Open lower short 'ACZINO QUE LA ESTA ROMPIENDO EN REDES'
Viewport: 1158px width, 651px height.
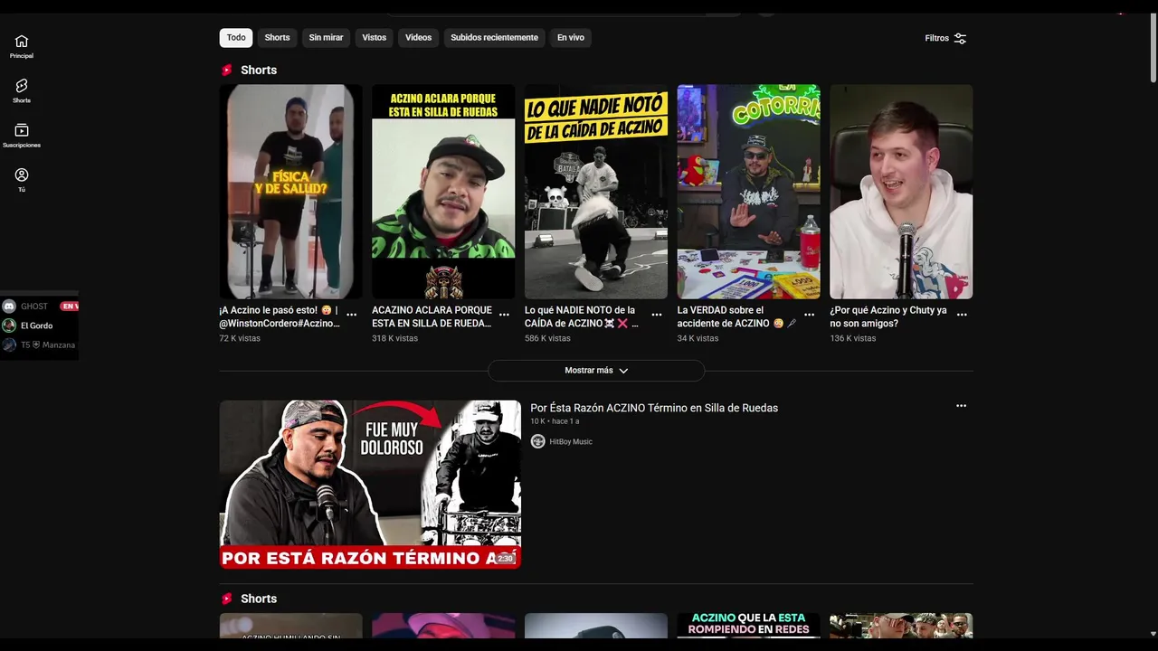(x=748, y=626)
